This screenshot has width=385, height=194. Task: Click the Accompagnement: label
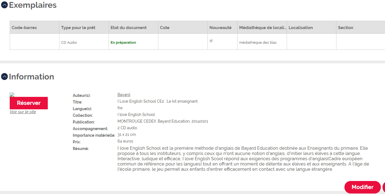90,129
